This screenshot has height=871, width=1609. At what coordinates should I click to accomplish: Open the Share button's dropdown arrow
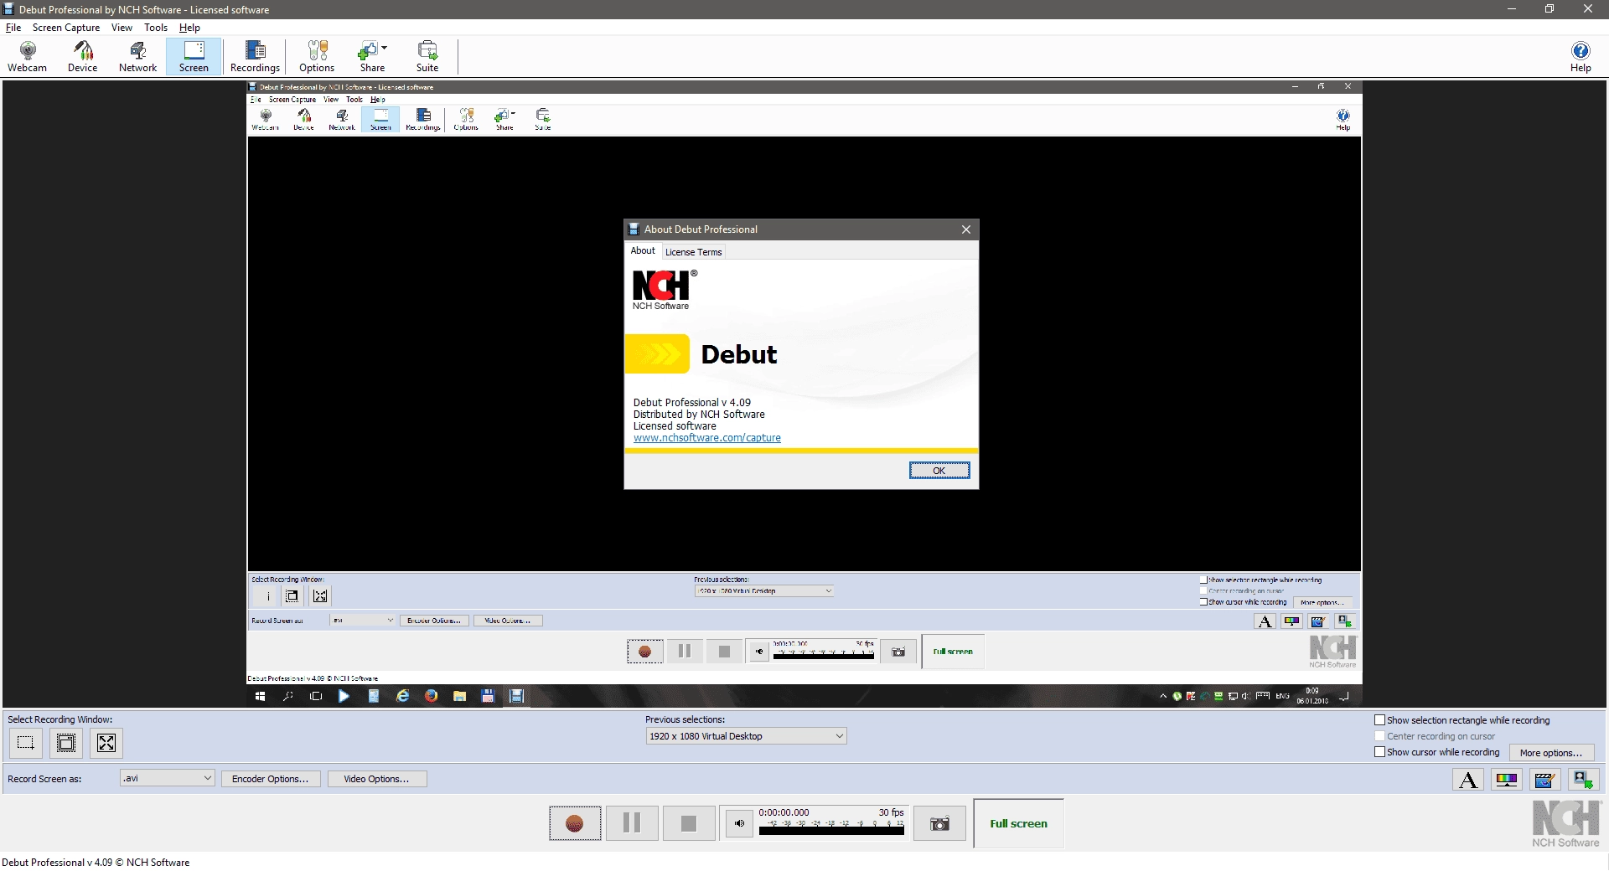385,48
